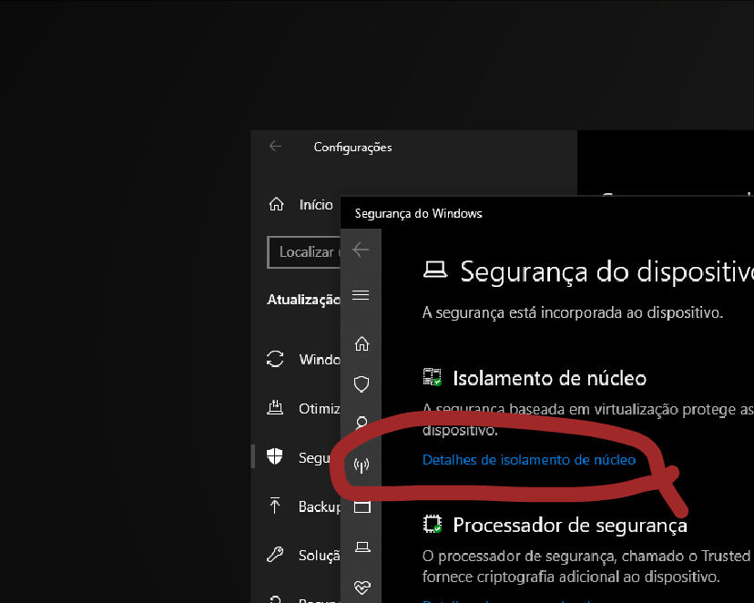This screenshot has width=754, height=603.
Task: Open Início in the Configurações sidebar
Action: [301, 204]
